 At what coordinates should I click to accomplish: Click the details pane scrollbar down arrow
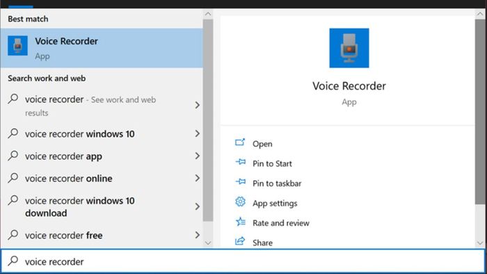pos(480,243)
